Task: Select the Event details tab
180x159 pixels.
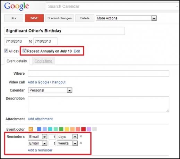Action: (x=17, y=61)
